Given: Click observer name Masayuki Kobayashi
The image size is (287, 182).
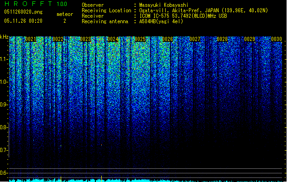Looking at the screenshot, I should pyautogui.click(x=164, y=5).
